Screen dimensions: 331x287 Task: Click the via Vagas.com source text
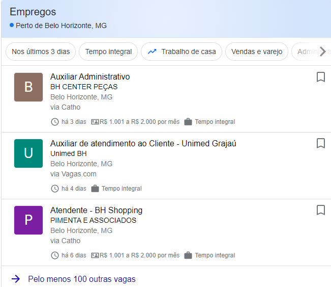(73, 174)
